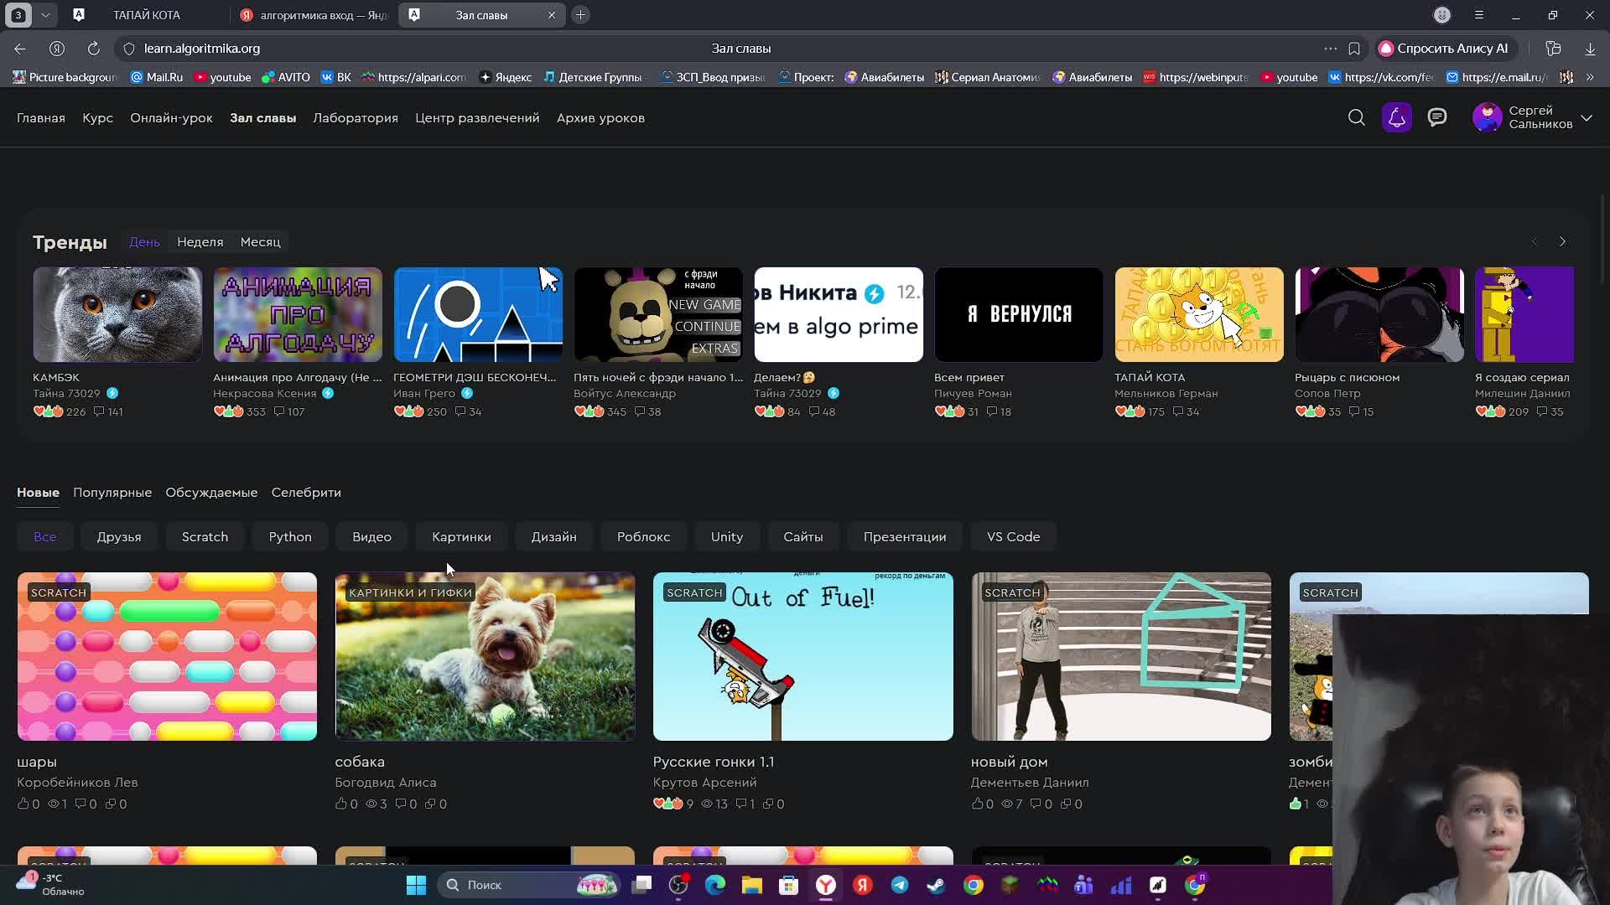The width and height of the screenshot is (1610, 905).
Task: Open the chat messages icon
Action: coord(1437,118)
